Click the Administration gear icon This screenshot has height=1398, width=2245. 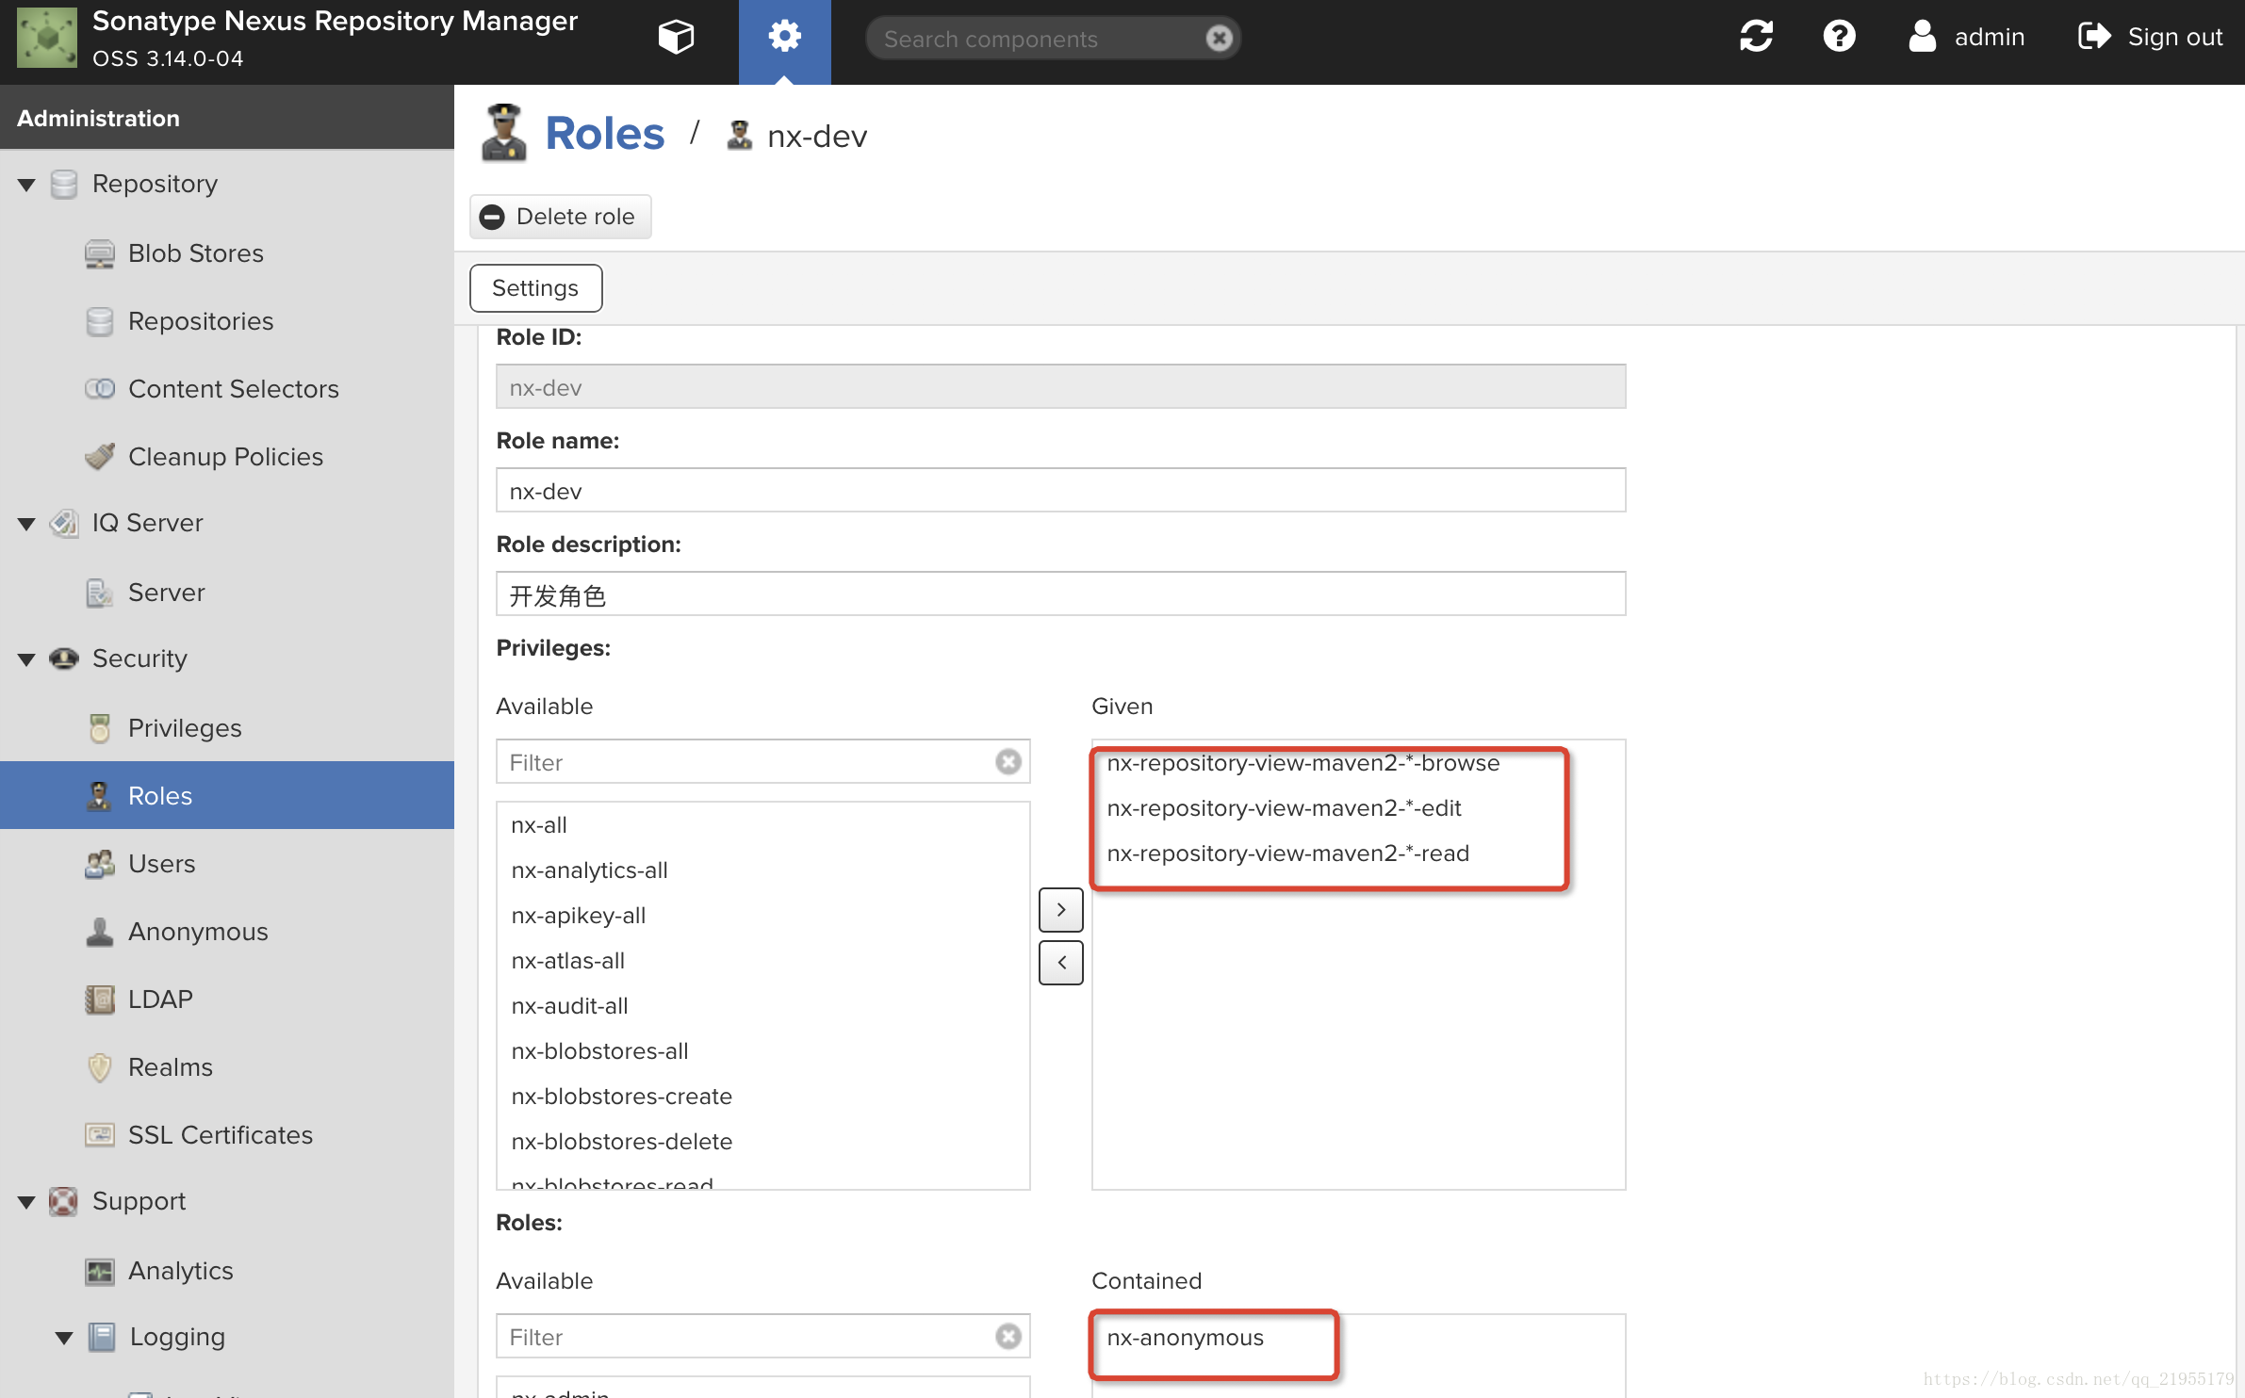pyautogui.click(x=784, y=38)
